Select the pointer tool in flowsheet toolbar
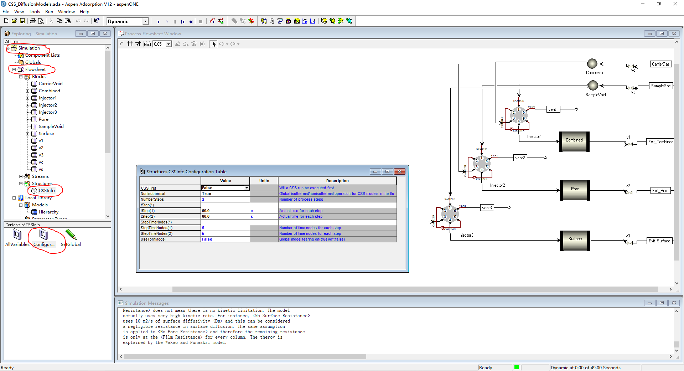The width and height of the screenshot is (684, 371). pyautogui.click(x=214, y=44)
